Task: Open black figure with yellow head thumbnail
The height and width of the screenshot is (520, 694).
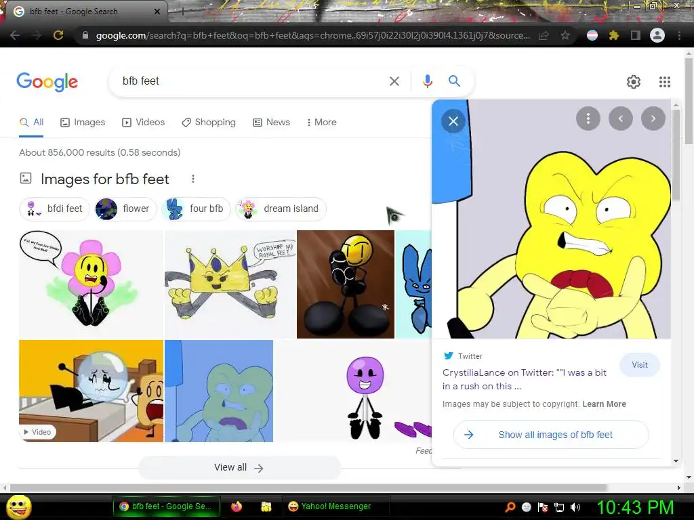Action: pyautogui.click(x=345, y=284)
